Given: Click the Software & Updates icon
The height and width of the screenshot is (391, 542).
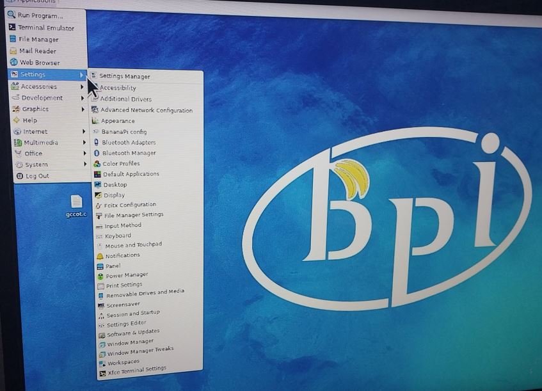Looking at the screenshot, I should (102, 335).
